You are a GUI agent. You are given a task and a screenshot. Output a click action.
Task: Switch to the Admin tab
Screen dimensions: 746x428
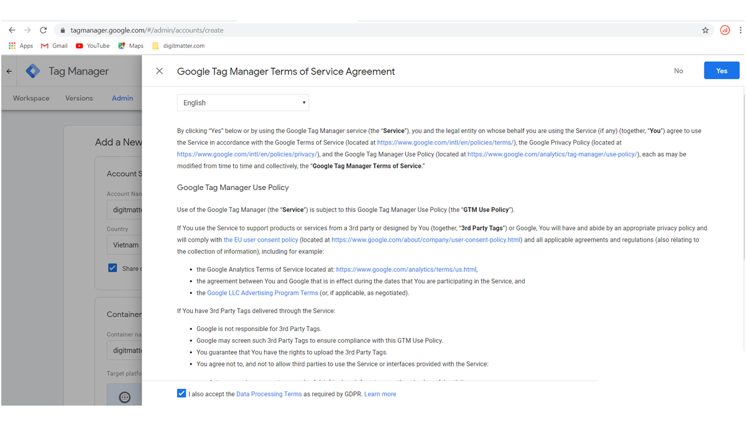pyautogui.click(x=122, y=98)
